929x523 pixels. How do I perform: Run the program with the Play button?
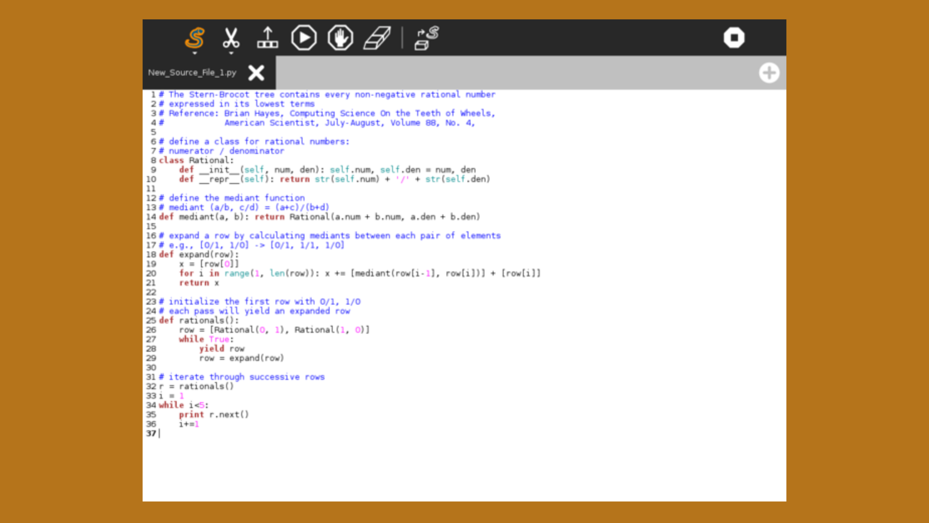(x=304, y=37)
